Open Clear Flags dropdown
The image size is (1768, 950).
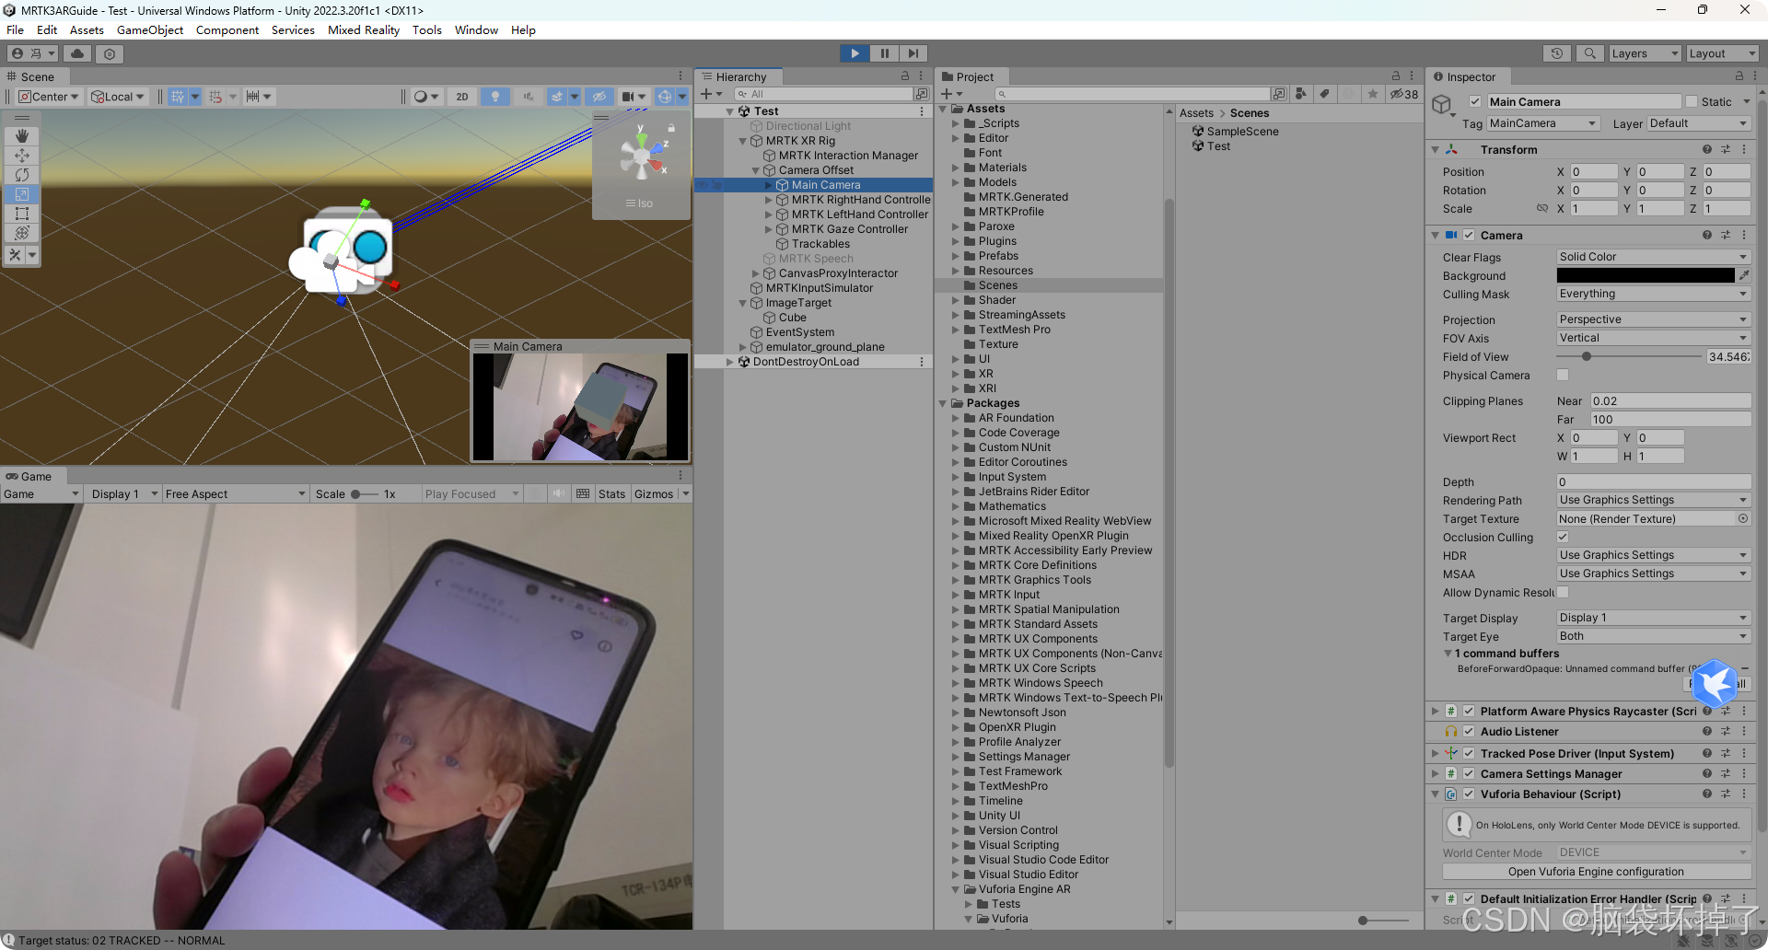[x=1653, y=257]
